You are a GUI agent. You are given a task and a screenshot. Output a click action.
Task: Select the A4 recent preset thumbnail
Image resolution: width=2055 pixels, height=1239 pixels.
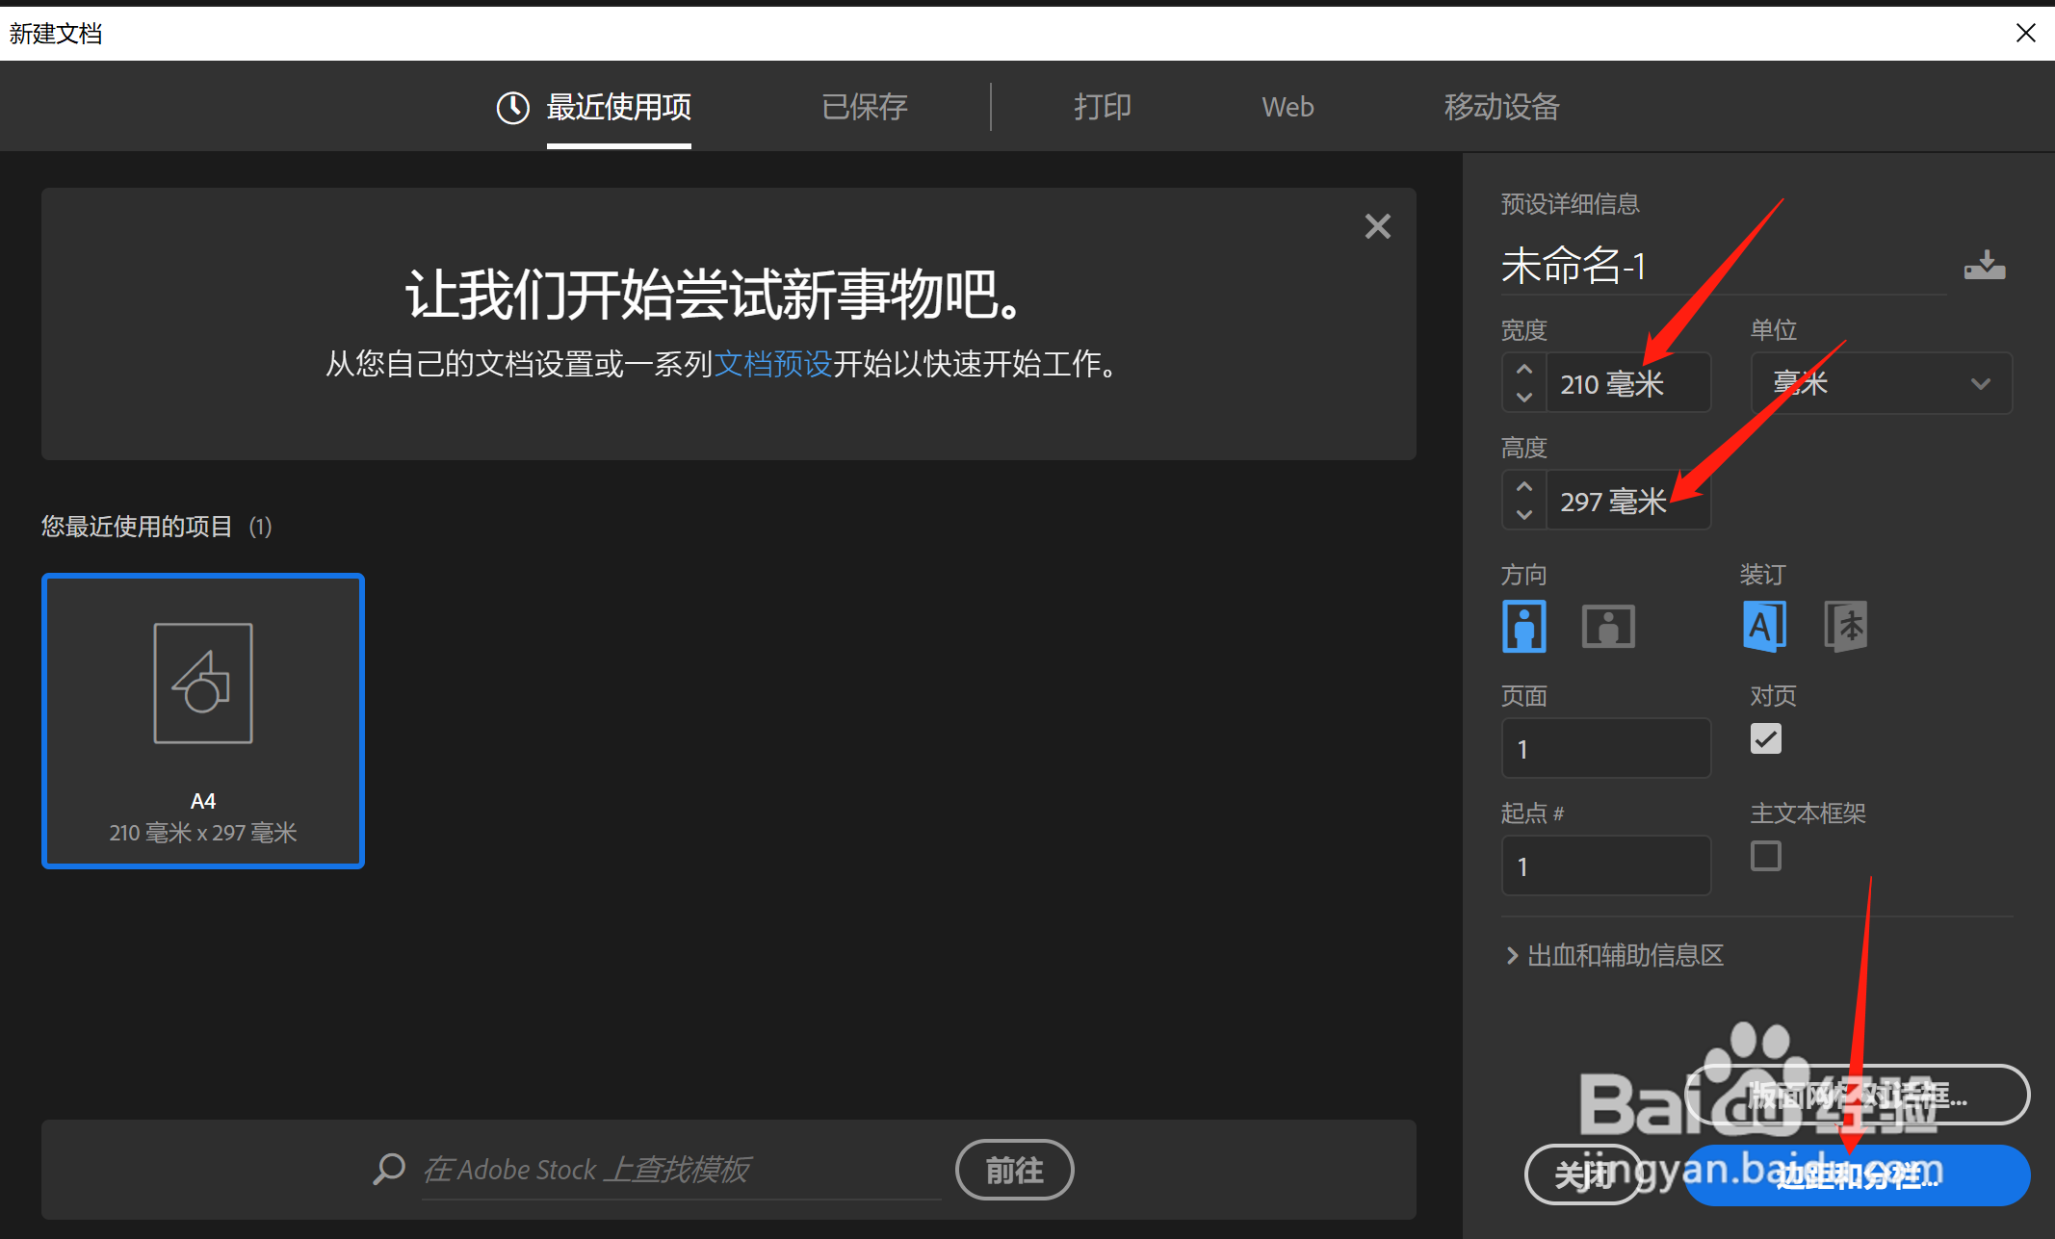click(x=203, y=721)
